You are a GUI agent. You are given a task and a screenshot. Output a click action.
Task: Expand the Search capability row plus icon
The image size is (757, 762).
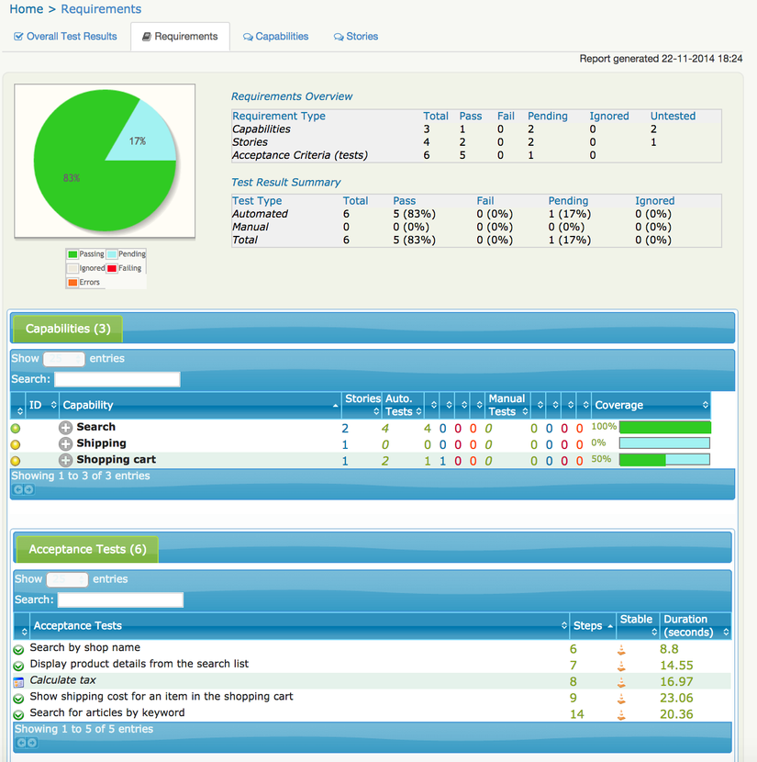(x=65, y=427)
